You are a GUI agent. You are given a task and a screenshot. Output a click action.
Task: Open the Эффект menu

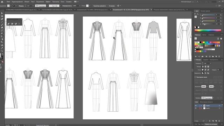point(48,2)
